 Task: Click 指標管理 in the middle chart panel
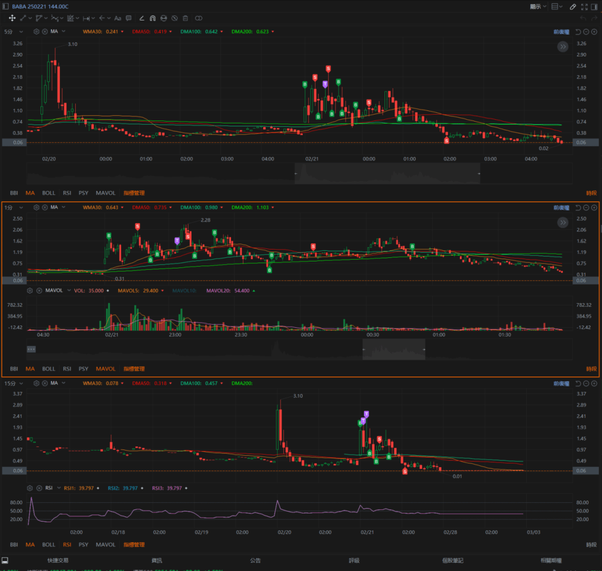tap(133, 369)
